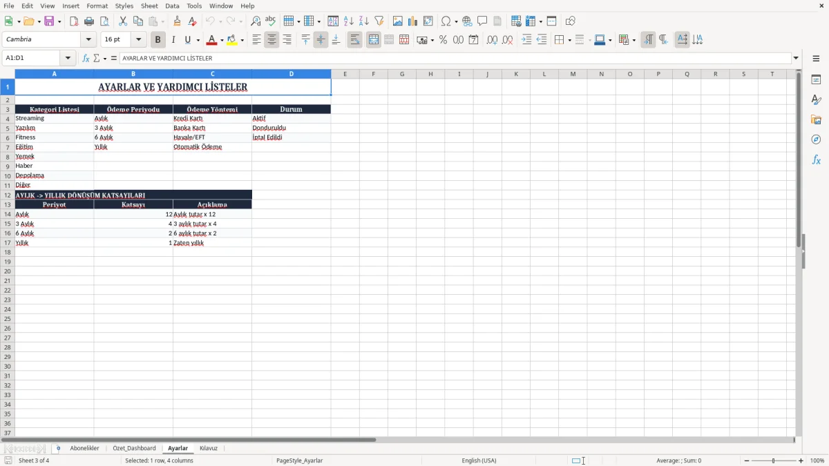Viewport: 829px width, 466px height.
Task: Click the Format as Date icon
Action: (473, 40)
